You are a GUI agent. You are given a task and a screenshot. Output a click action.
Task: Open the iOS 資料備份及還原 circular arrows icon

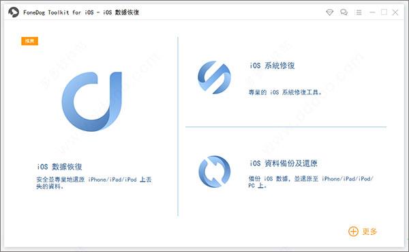215,171
